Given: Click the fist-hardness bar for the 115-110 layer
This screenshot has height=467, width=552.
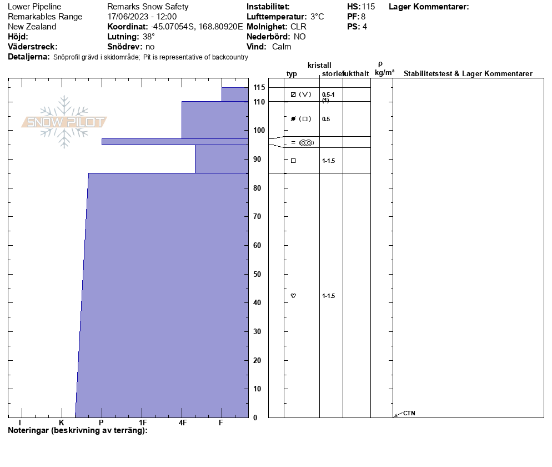Looking at the screenshot, I should pyautogui.click(x=235, y=95).
